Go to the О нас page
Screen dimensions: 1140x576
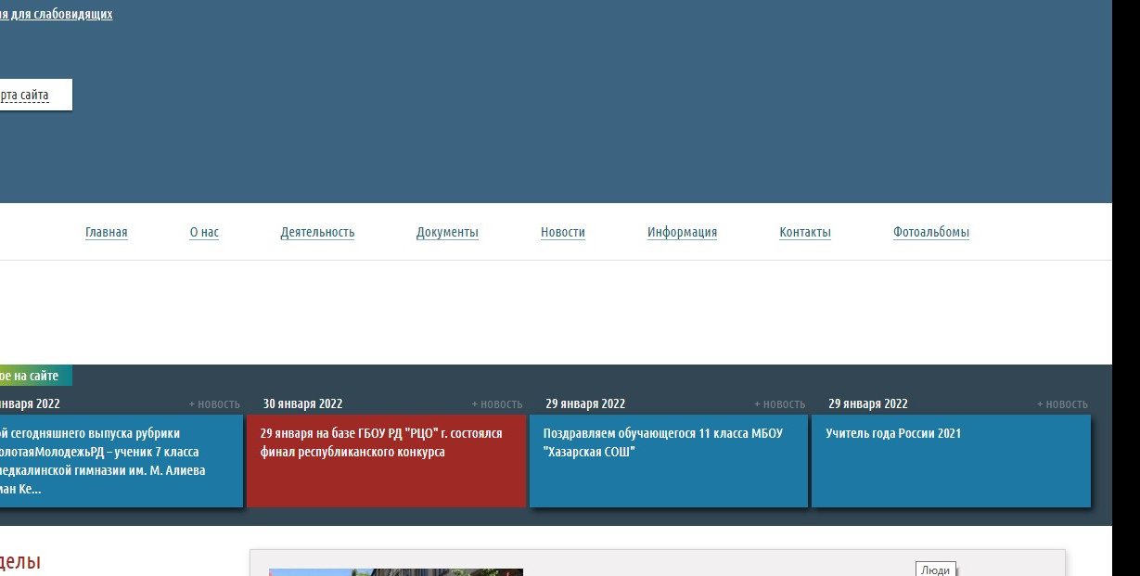[204, 232]
